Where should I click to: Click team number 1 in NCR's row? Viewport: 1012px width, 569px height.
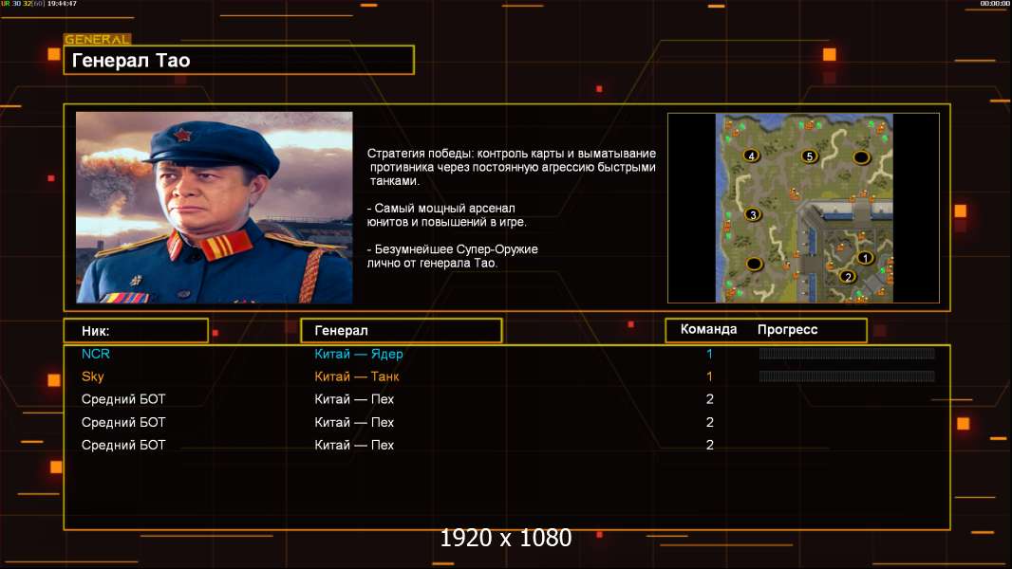[x=709, y=354]
